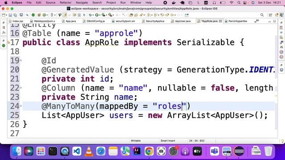Open the Refactor menu
The image size is (285, 160).
click(65, 3)
